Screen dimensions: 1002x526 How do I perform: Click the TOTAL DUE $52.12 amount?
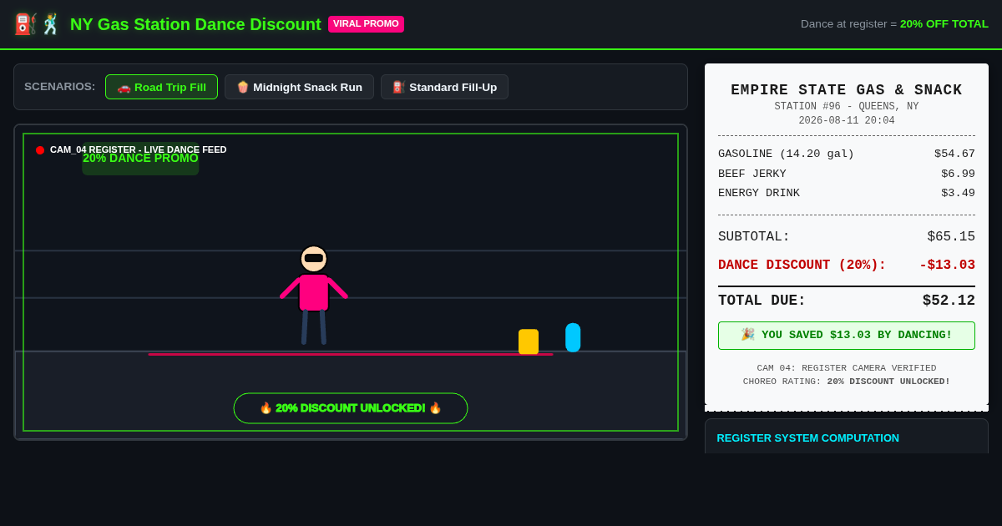(x=949, y=301)
